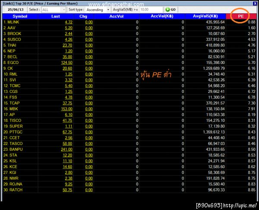Sort by the Chg column header
Viewport: 259px width, 210px height.
point(83,16)
